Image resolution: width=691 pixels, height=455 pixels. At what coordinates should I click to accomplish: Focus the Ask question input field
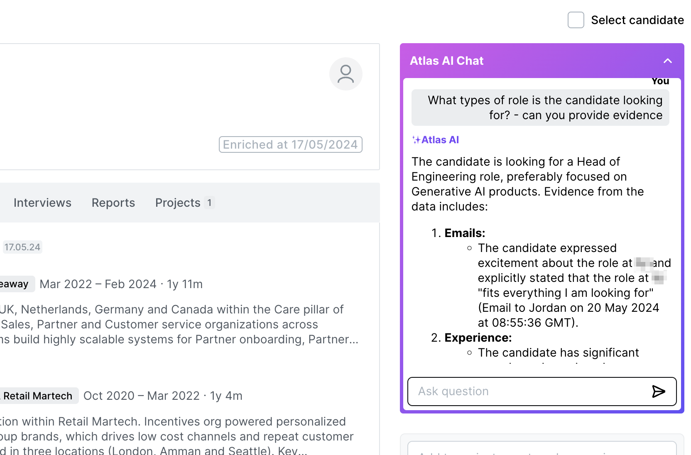[527, 391]
